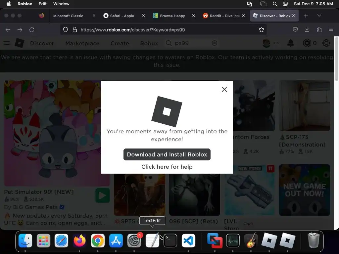Image resolution: width=339 pixels, height=254 pixels.
Task: Expand the list all tabs chevron
Action: [x=319, y=16]
